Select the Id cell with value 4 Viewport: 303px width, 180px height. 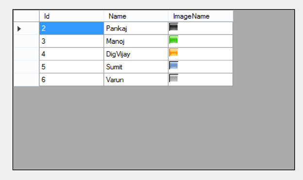(71, 54)
